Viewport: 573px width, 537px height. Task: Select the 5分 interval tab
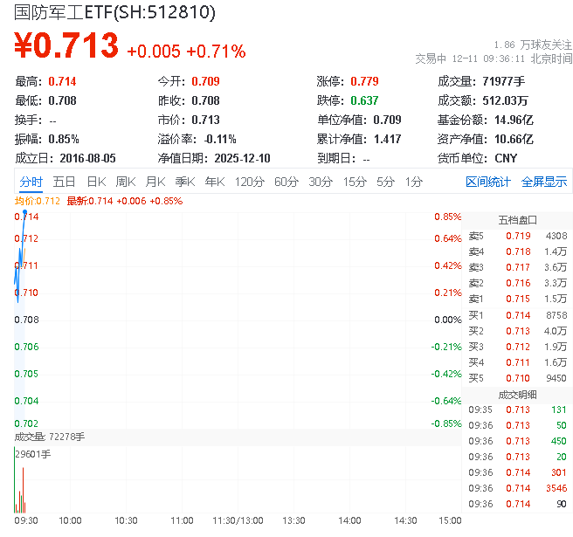click(385, 182)
